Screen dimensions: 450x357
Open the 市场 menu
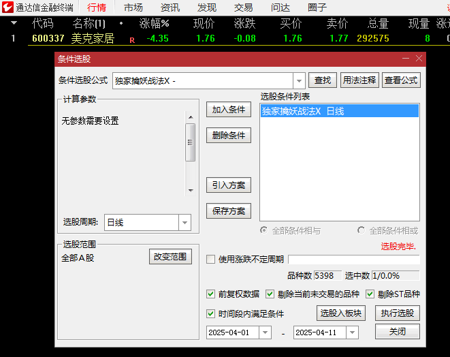133,7
